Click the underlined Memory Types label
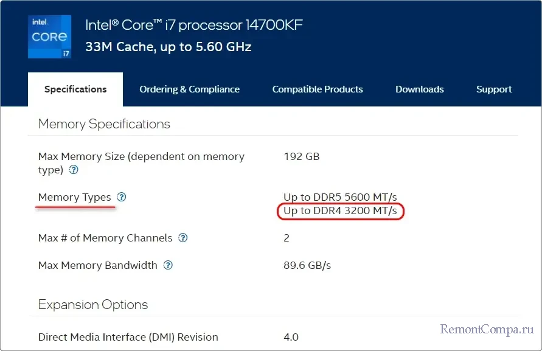The height and width of the screenshot is (351, 542). pyautogui.click(x=74, y=197)
